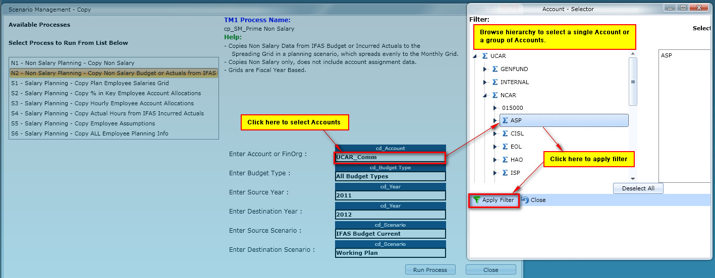Click Close label in Account Selector toolbar
This screenshot has height=278, width=715.
tap(538, 200)
